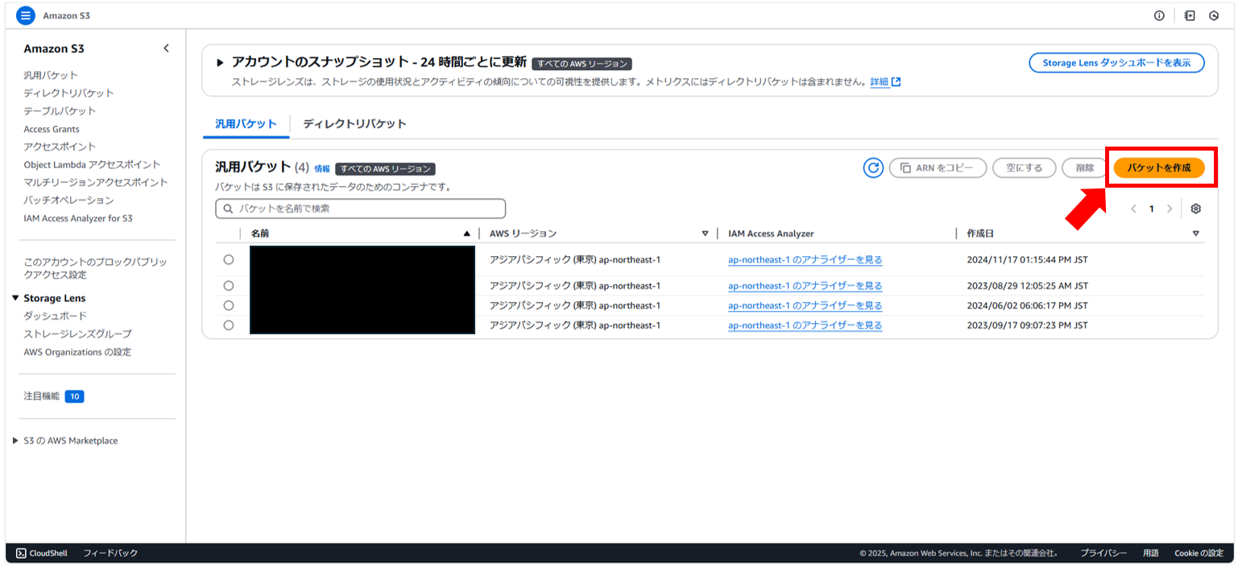
Task: Click バケットを作成 button
Action: tap(1159, 168)
